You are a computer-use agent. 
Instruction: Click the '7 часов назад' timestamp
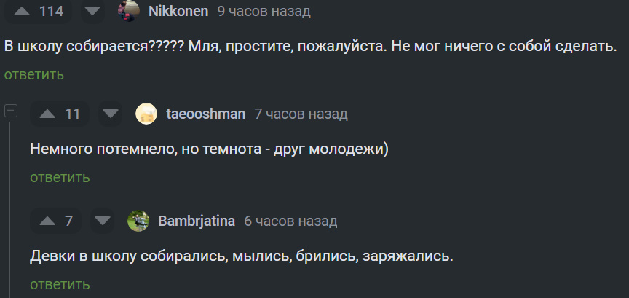pyautogui.click(x=301, y=114)
